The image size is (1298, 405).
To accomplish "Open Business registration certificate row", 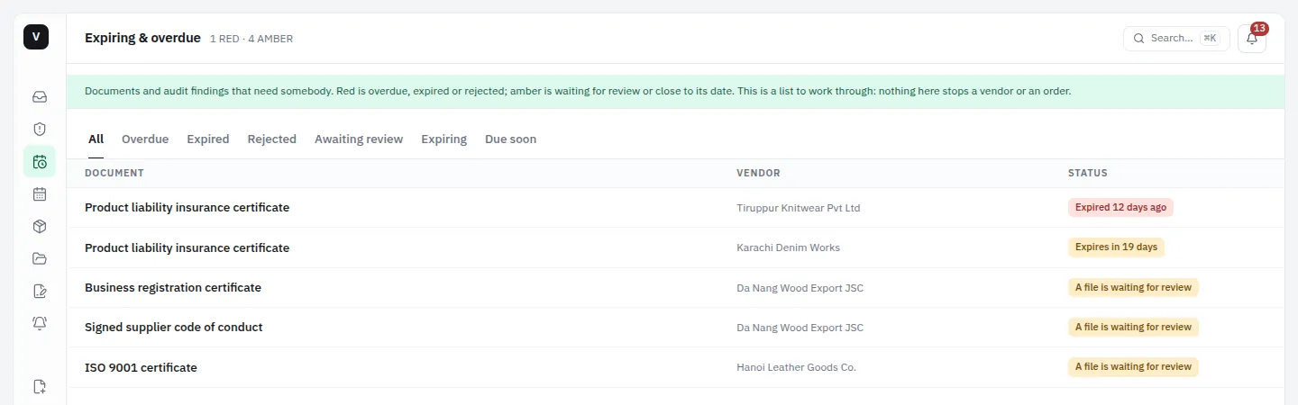I will [675, 288].
